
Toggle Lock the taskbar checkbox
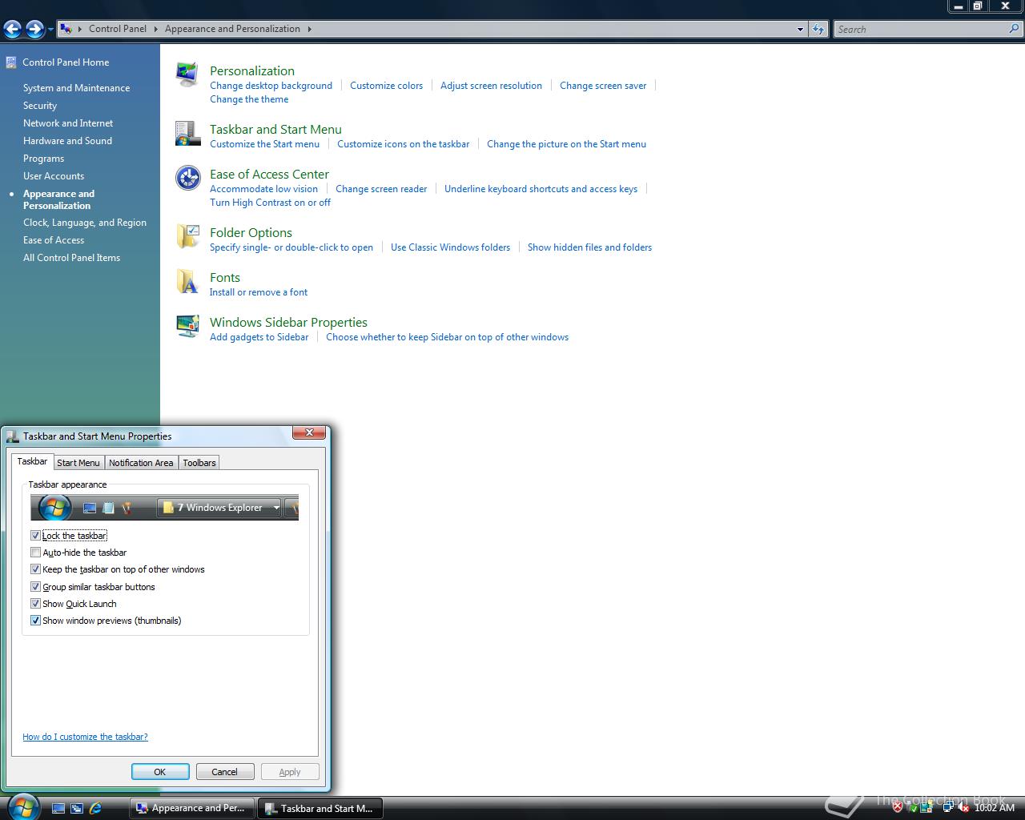(x=35, y=536)
